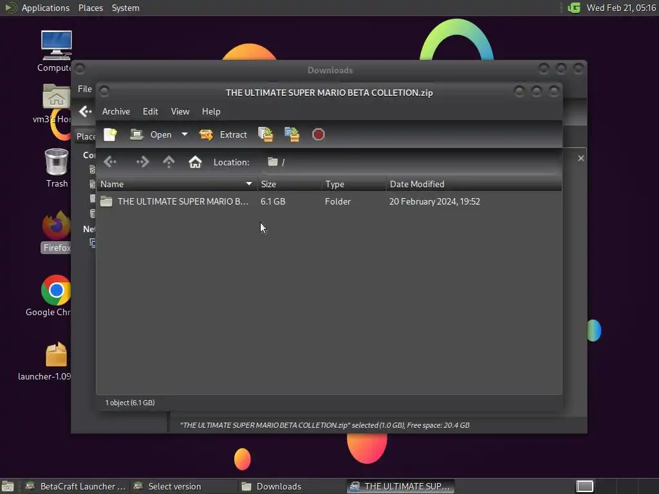Click the Downloads window title bar

pos(330,70)
